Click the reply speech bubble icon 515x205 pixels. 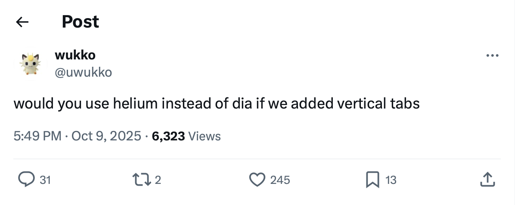pos(27,180)
